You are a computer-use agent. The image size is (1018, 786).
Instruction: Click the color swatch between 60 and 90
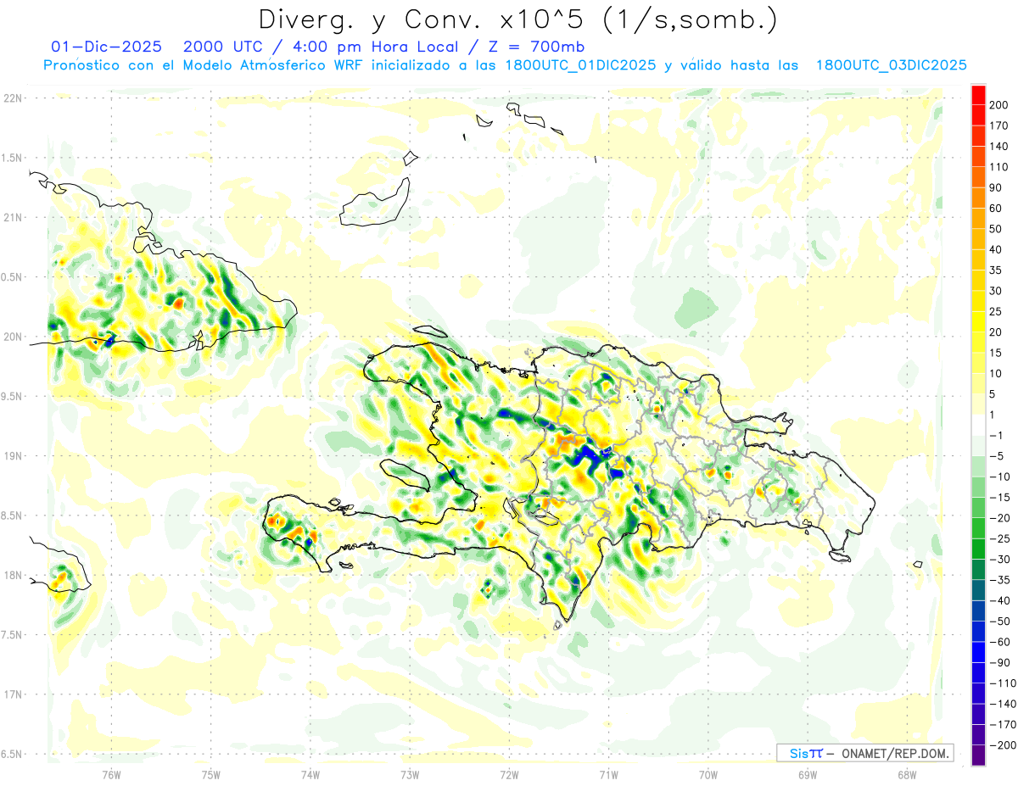click(x=979, y=198)
